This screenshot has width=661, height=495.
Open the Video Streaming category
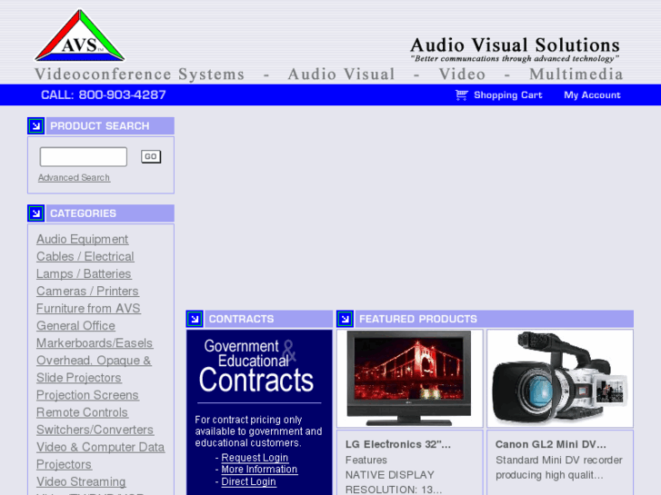(81, 481)
